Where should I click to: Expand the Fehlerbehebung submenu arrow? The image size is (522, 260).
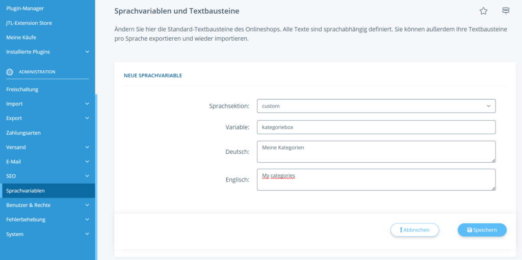point(87,219)
